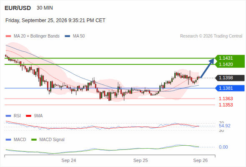Viewport: 246px width, 167px height.
Task: Click the Sep 24 date axis marker
Action: [68, 160]
